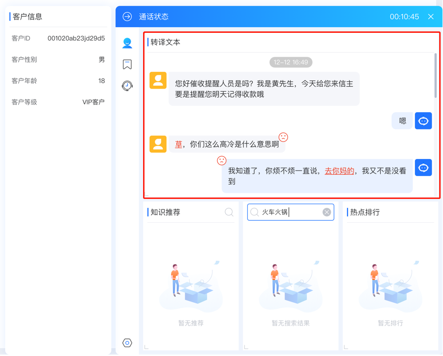Click the 客户信息 panel heading
Image resolution: width=443 pixels, height=356 pixels.
point(28,17)
